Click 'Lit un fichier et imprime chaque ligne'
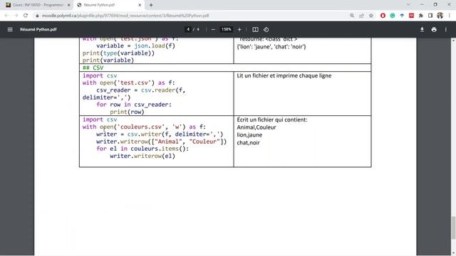 point(284,76)
